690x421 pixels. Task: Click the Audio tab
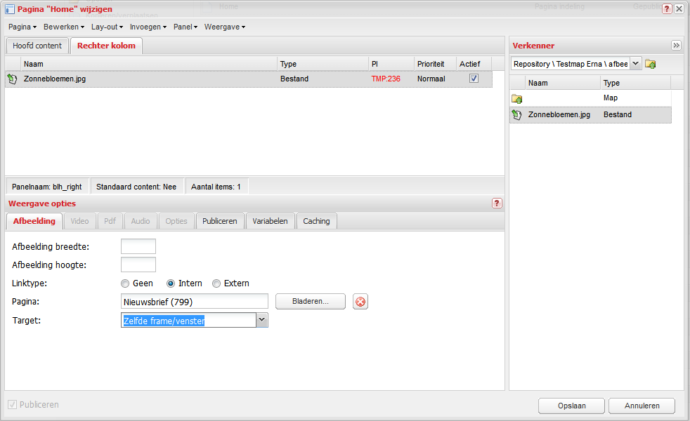click(141, 221)
